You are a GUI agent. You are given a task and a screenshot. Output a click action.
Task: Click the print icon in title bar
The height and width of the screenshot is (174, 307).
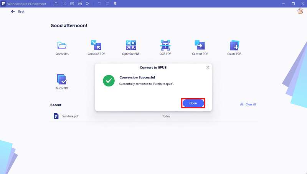(x=80, y=4)
